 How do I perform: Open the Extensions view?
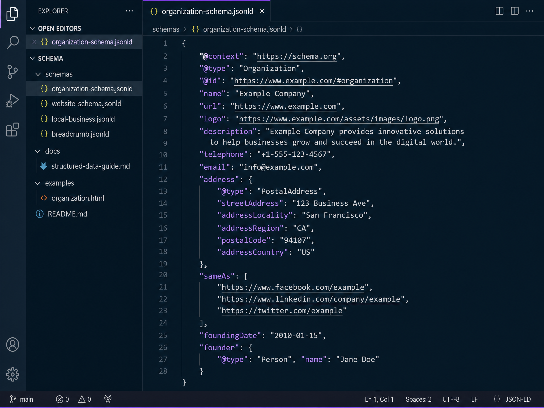pos(12,130)
